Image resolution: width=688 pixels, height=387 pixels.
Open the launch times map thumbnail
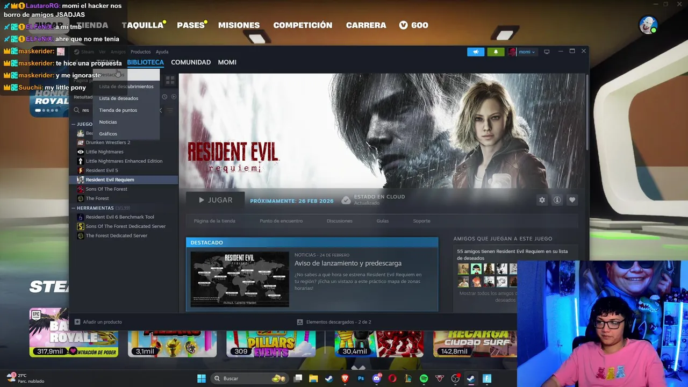(240, 279)
